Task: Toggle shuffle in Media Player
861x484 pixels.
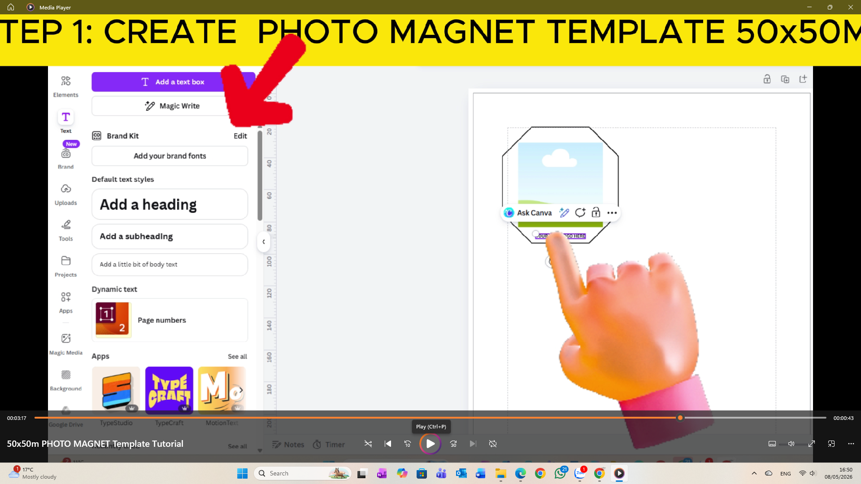Action: point(368,444)
